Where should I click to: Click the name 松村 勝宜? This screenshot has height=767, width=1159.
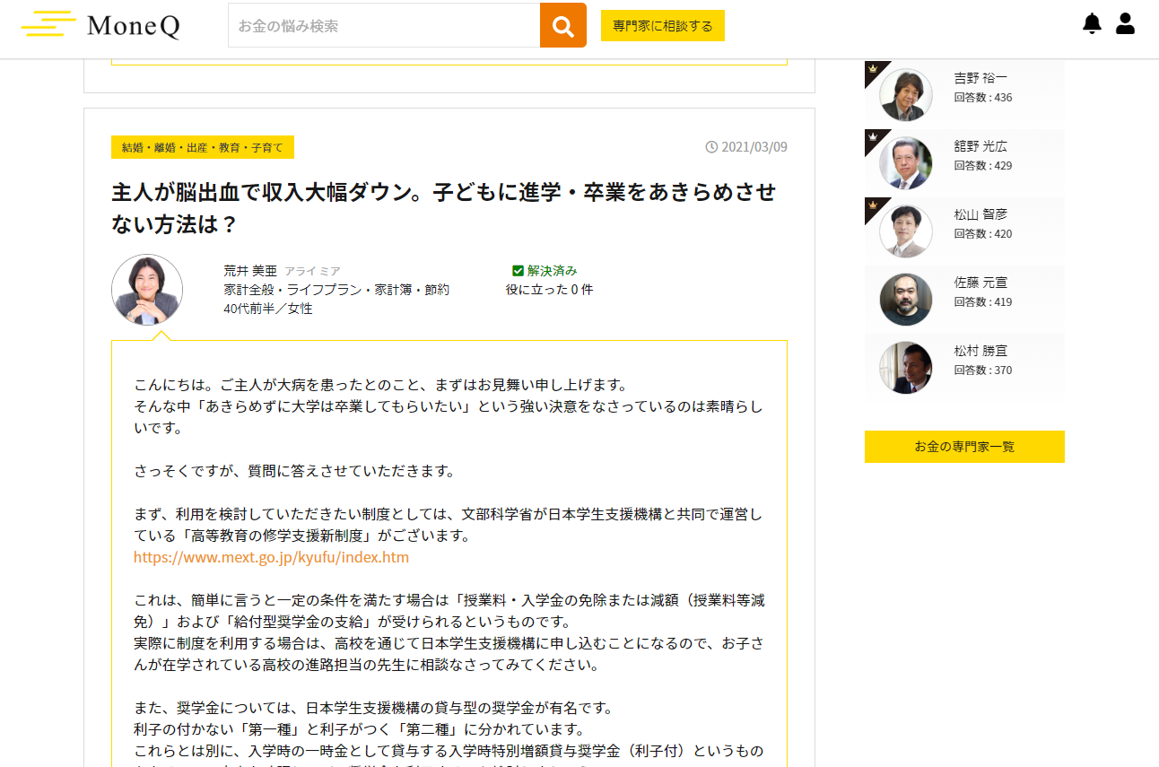tap(980, 351)
